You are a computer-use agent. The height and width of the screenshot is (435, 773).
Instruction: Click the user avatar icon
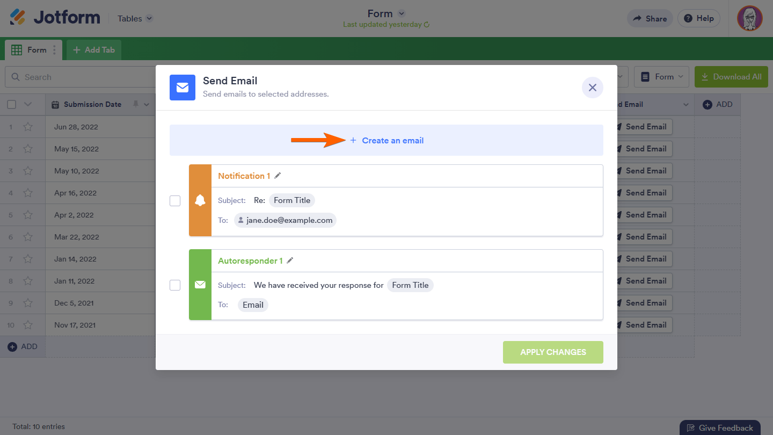(749, 18)
